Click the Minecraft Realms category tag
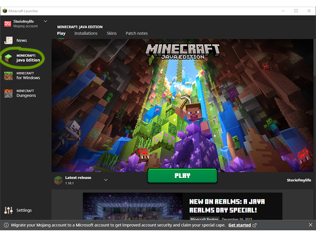 (204, 219)
